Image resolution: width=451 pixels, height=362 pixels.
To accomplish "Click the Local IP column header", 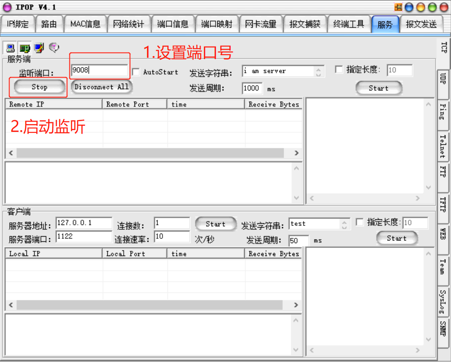I will (x=54, y=253).
